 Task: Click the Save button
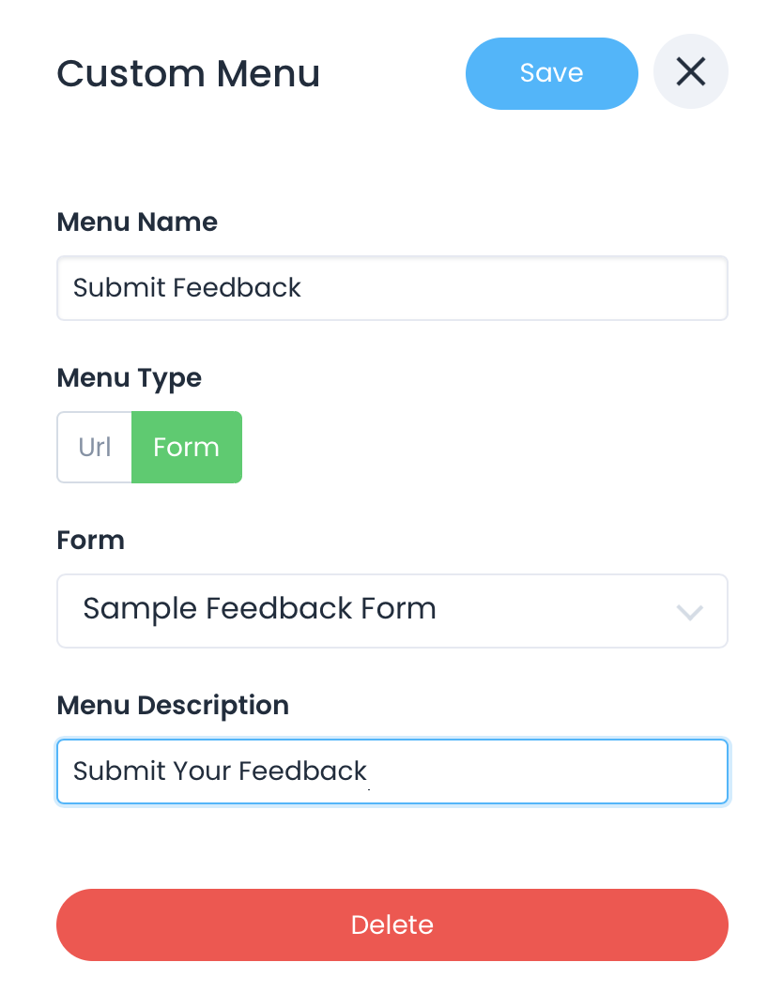pos(551,73)
